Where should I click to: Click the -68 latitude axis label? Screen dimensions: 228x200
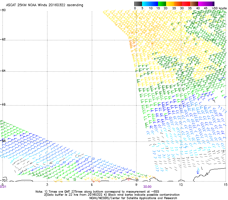3,141
